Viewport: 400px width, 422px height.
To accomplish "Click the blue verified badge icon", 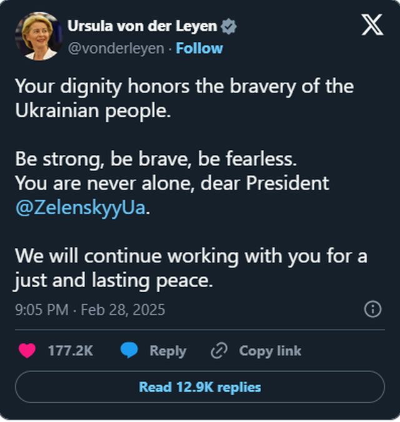I will [230, 27].
